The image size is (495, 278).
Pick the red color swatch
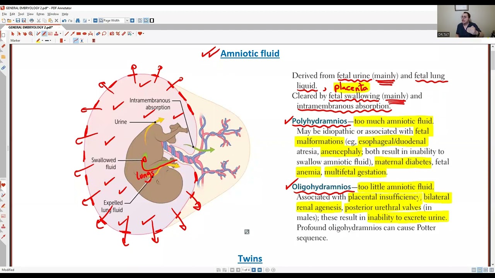[x=61, y=41]
